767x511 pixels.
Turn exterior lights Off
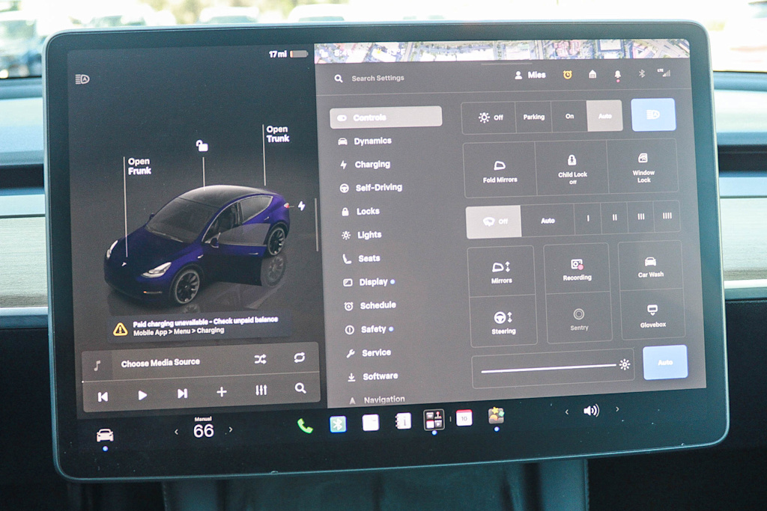(488, 117)
